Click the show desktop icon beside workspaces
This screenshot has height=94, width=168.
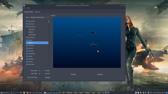[21, 93]
